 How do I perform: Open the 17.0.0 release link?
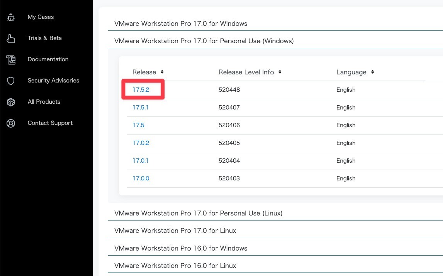click(141, 178)
